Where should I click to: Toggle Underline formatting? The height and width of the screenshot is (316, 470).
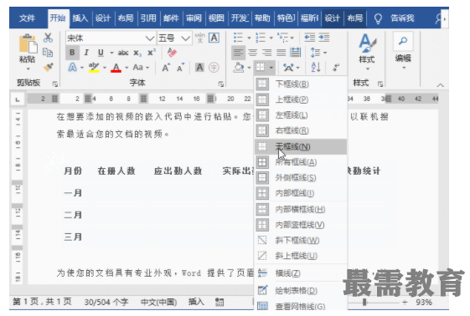tap(101, 53)
